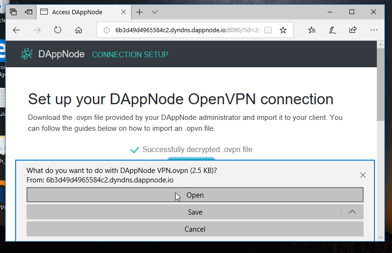Viewport: 392px width, 253px height.
Task: Go to the Home page icon
Action: click(x=79, y=30)
